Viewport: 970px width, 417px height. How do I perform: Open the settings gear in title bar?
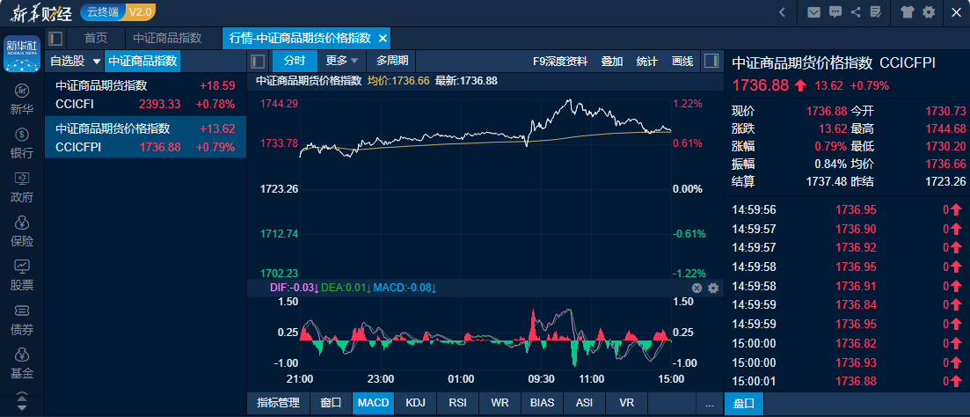(929, 12)
